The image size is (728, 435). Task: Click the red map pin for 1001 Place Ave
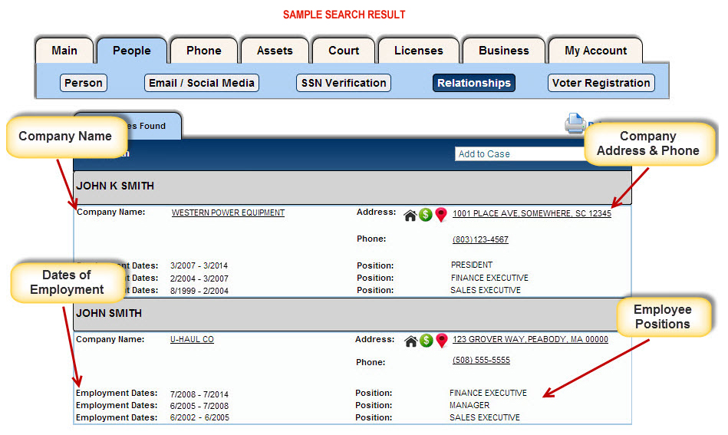441,215
